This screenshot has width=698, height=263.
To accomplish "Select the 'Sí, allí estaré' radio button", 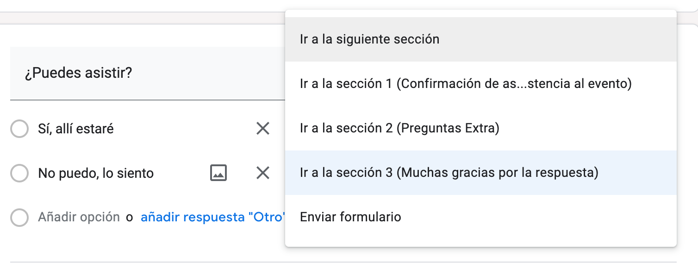I will tap(19, 129).
